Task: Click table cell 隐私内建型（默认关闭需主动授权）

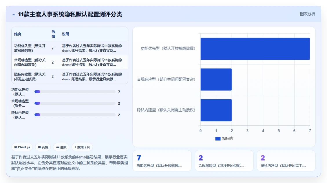Action: (x=30, y=77)
